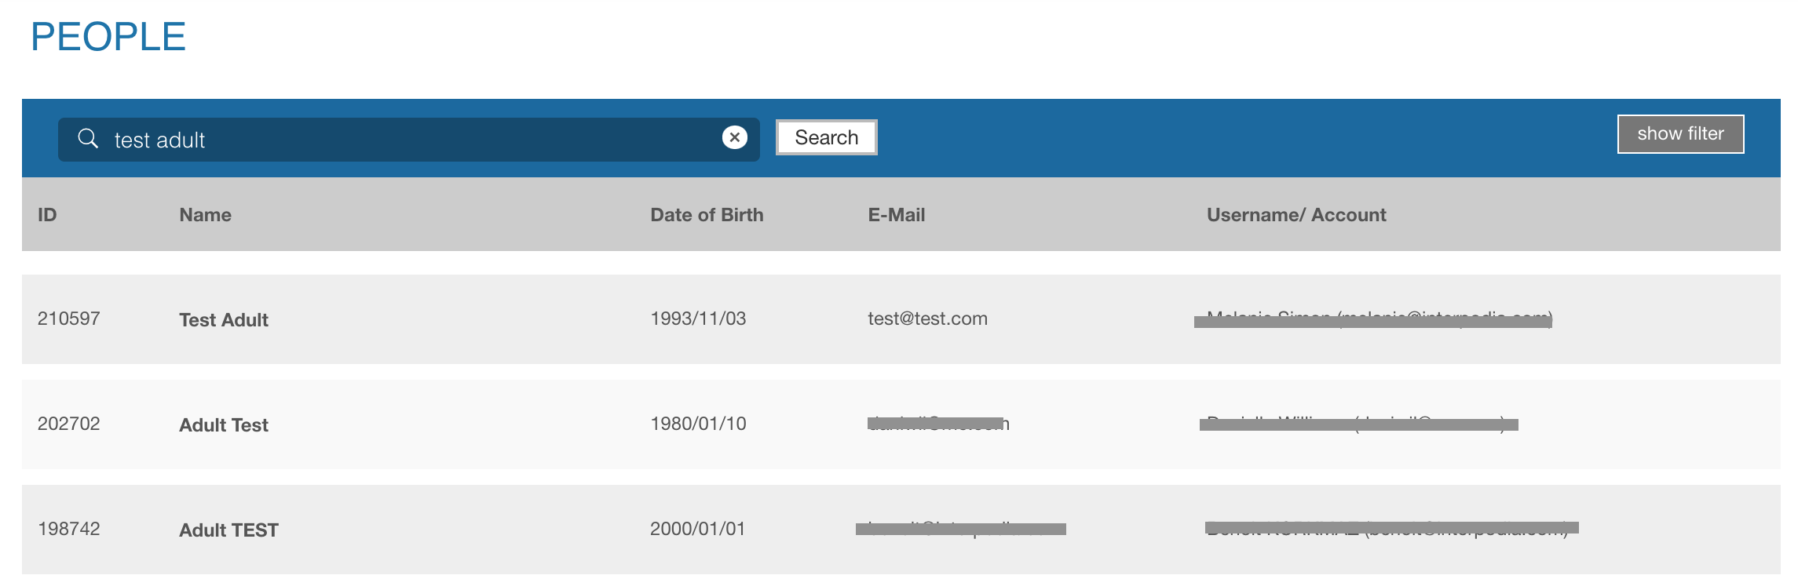This screenshot has width=1798, height=579.
Task: Click birth date 1980/01/10
Action: [x=698, y=424]
